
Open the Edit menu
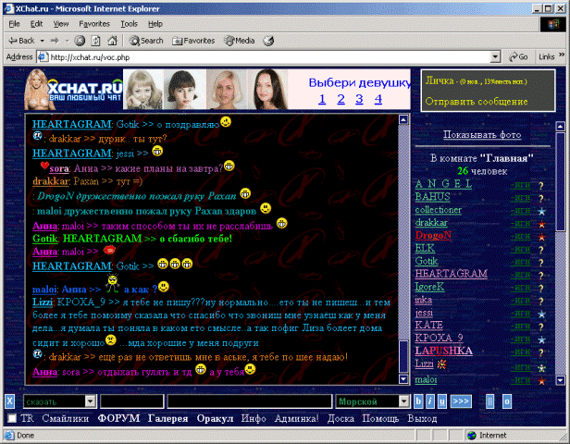coord(36,24)
